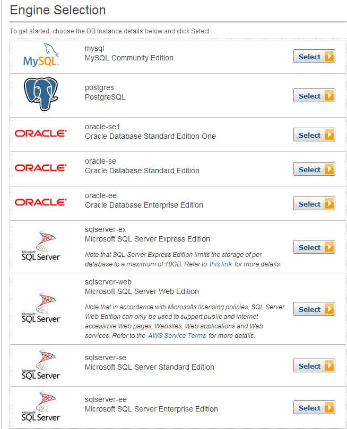The width and height of the screenshot is (347, 429).
Task: Click the Oracle logo for oracle-se
Action: (41, 168)
